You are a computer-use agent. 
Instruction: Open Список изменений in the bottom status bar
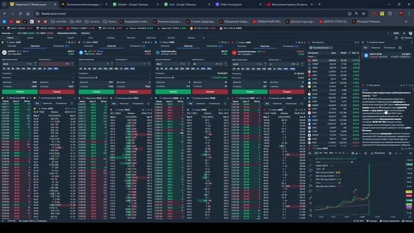390,221
